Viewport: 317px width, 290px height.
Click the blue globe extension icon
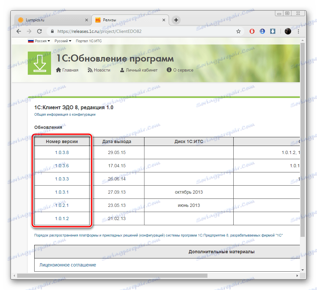click(262, 31)
